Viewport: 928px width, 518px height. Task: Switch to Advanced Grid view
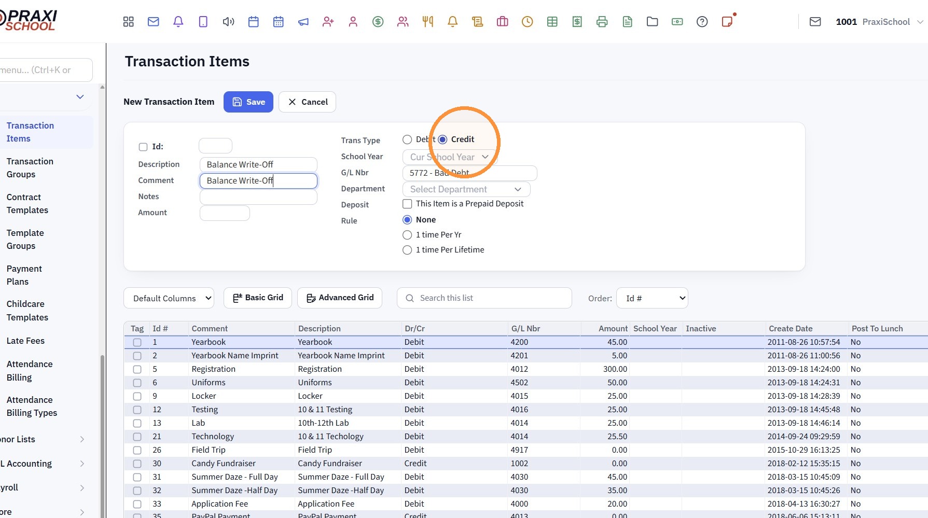point(340,298)
